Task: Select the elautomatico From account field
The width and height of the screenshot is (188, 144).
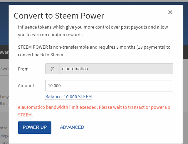Action: pos(116,69)
